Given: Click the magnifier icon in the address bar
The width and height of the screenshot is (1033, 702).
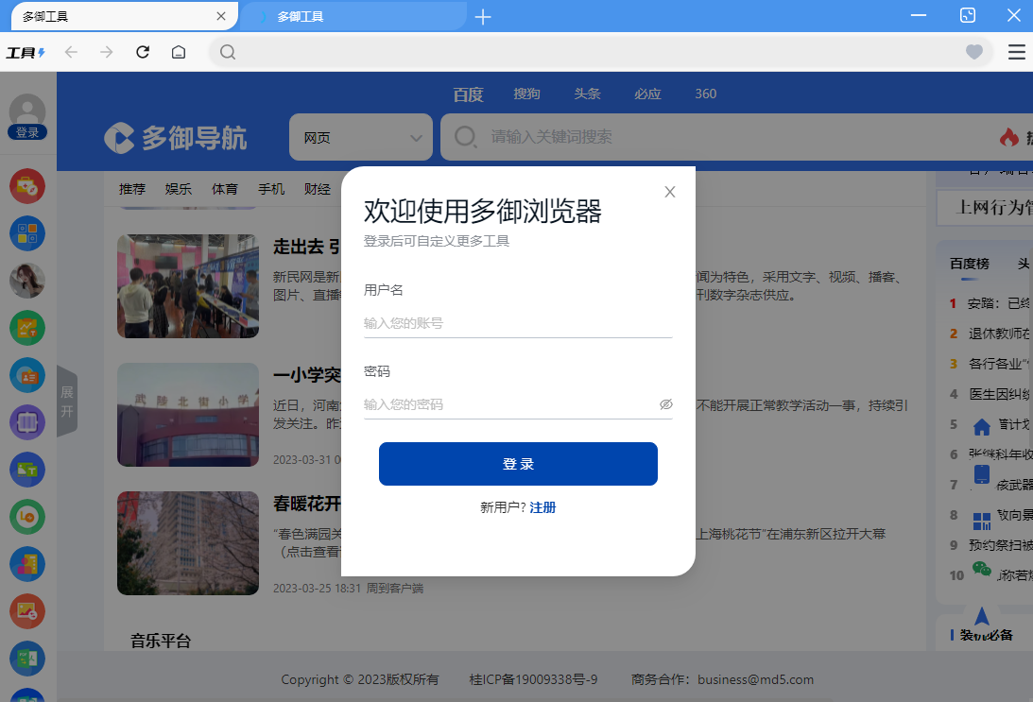Looking at the screenshot, I should (228, 52).
